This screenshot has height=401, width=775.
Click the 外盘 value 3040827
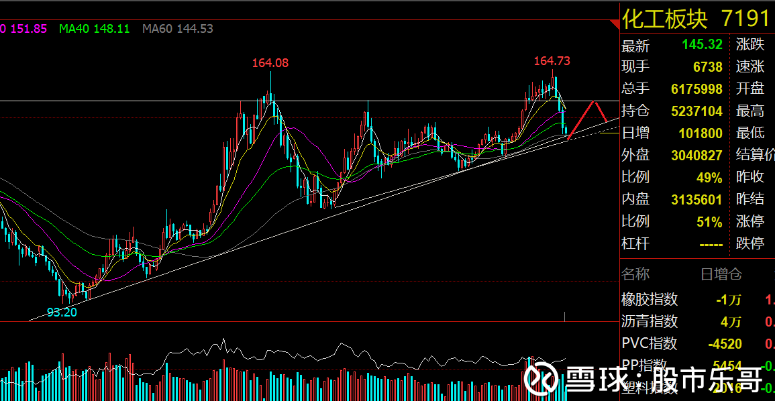click(x=697, y=155)
